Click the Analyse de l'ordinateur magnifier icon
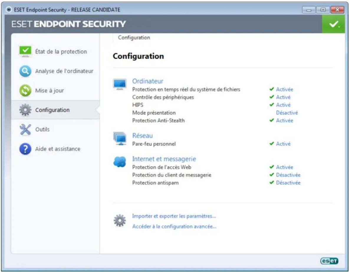Screen dimensions: 350x272 click(25, 71)
